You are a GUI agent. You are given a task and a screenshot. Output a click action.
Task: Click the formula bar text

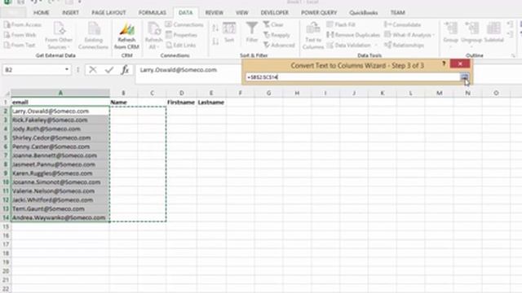(179, 70)
